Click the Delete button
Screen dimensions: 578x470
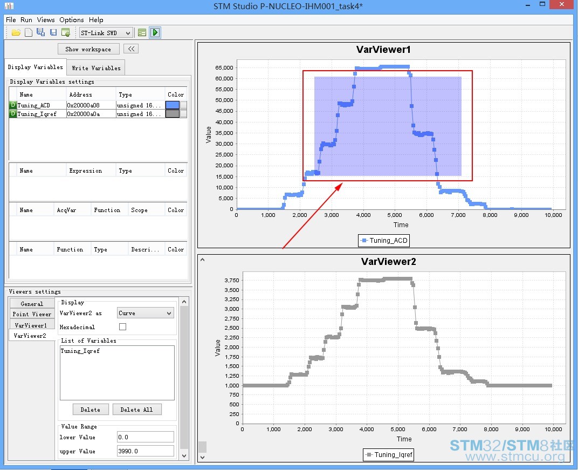point(91,410)
